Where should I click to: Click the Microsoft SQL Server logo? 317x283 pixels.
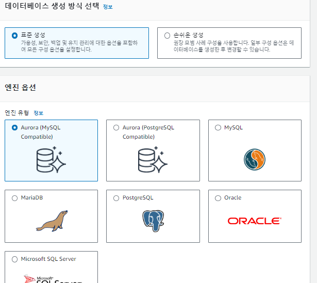tap(53, 278)
